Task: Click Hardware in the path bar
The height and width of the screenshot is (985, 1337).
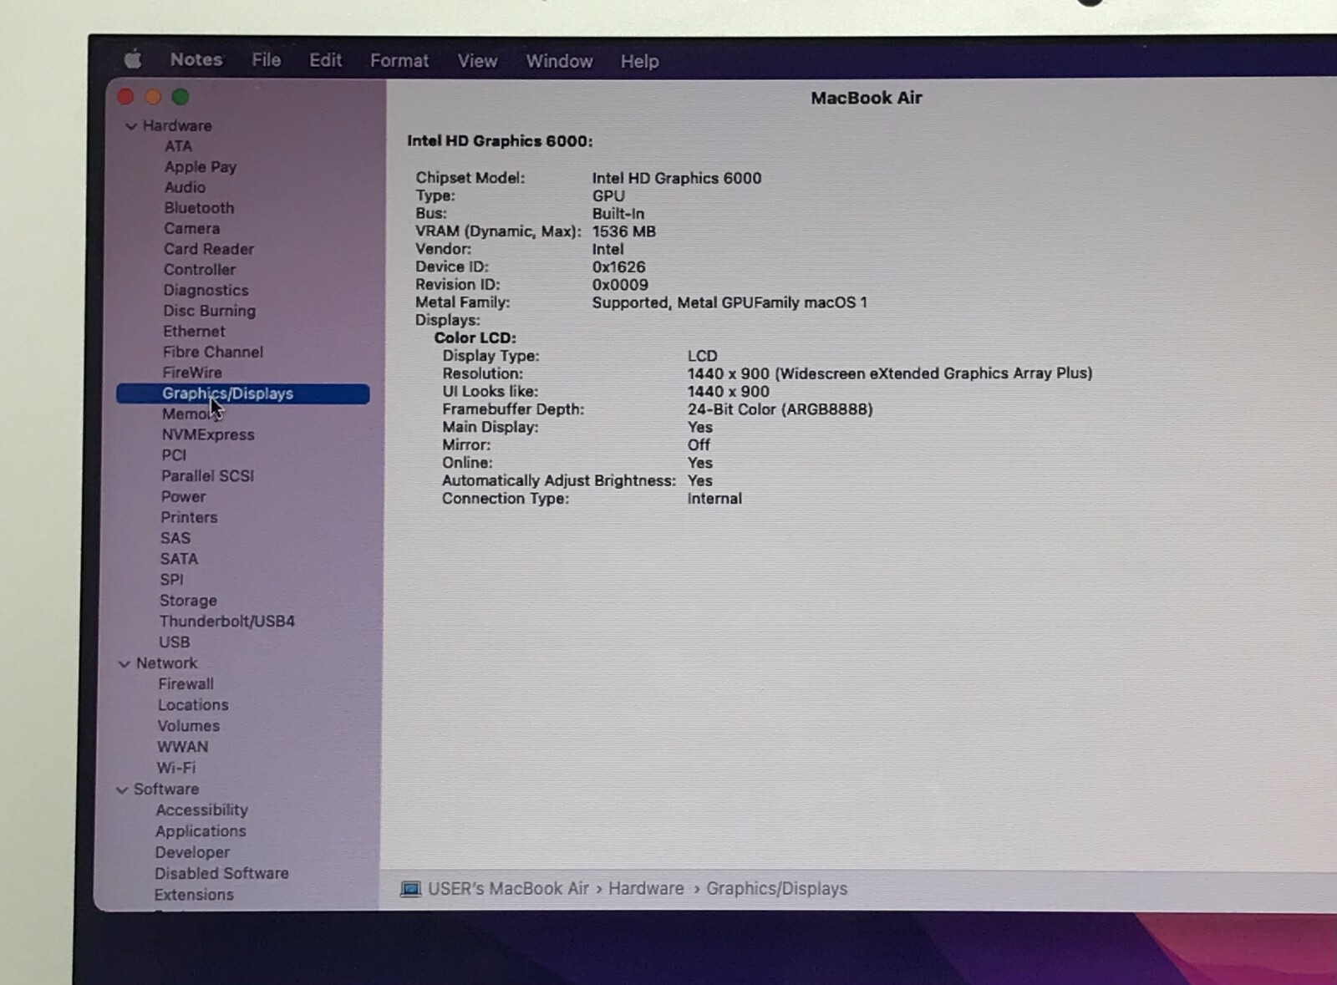Action: pyautogui.click(x=646, y=888)
